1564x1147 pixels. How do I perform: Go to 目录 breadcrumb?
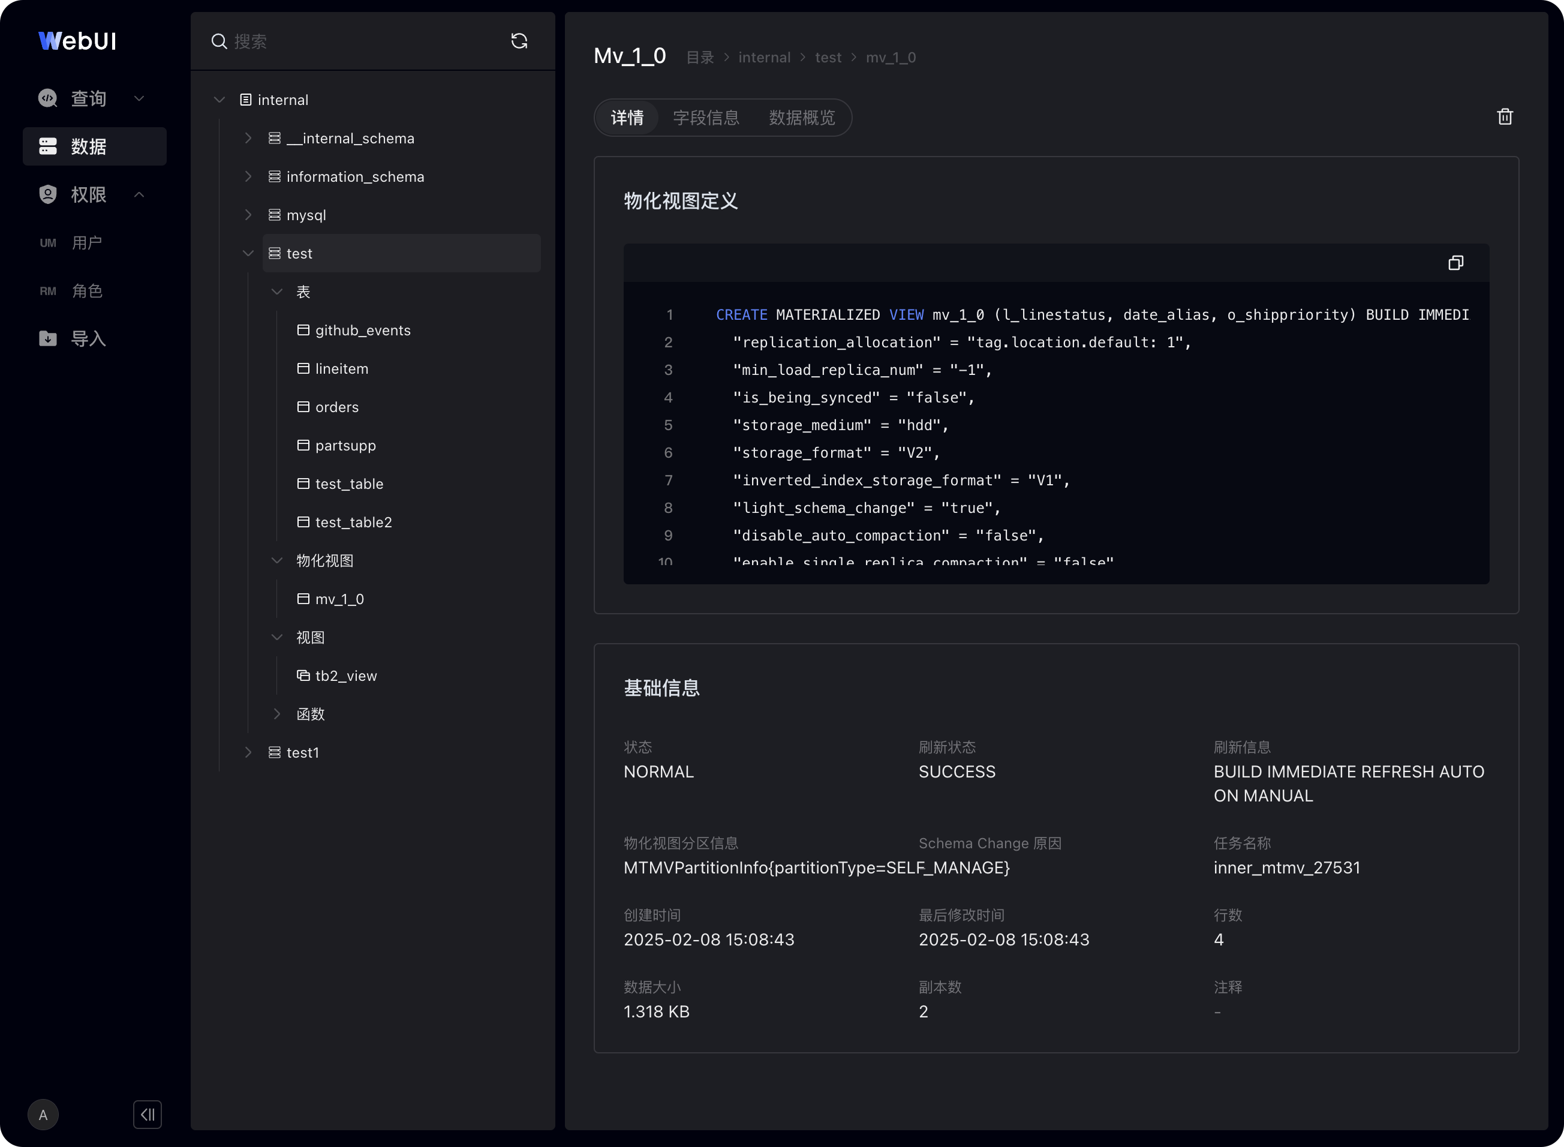coord(699,58)
